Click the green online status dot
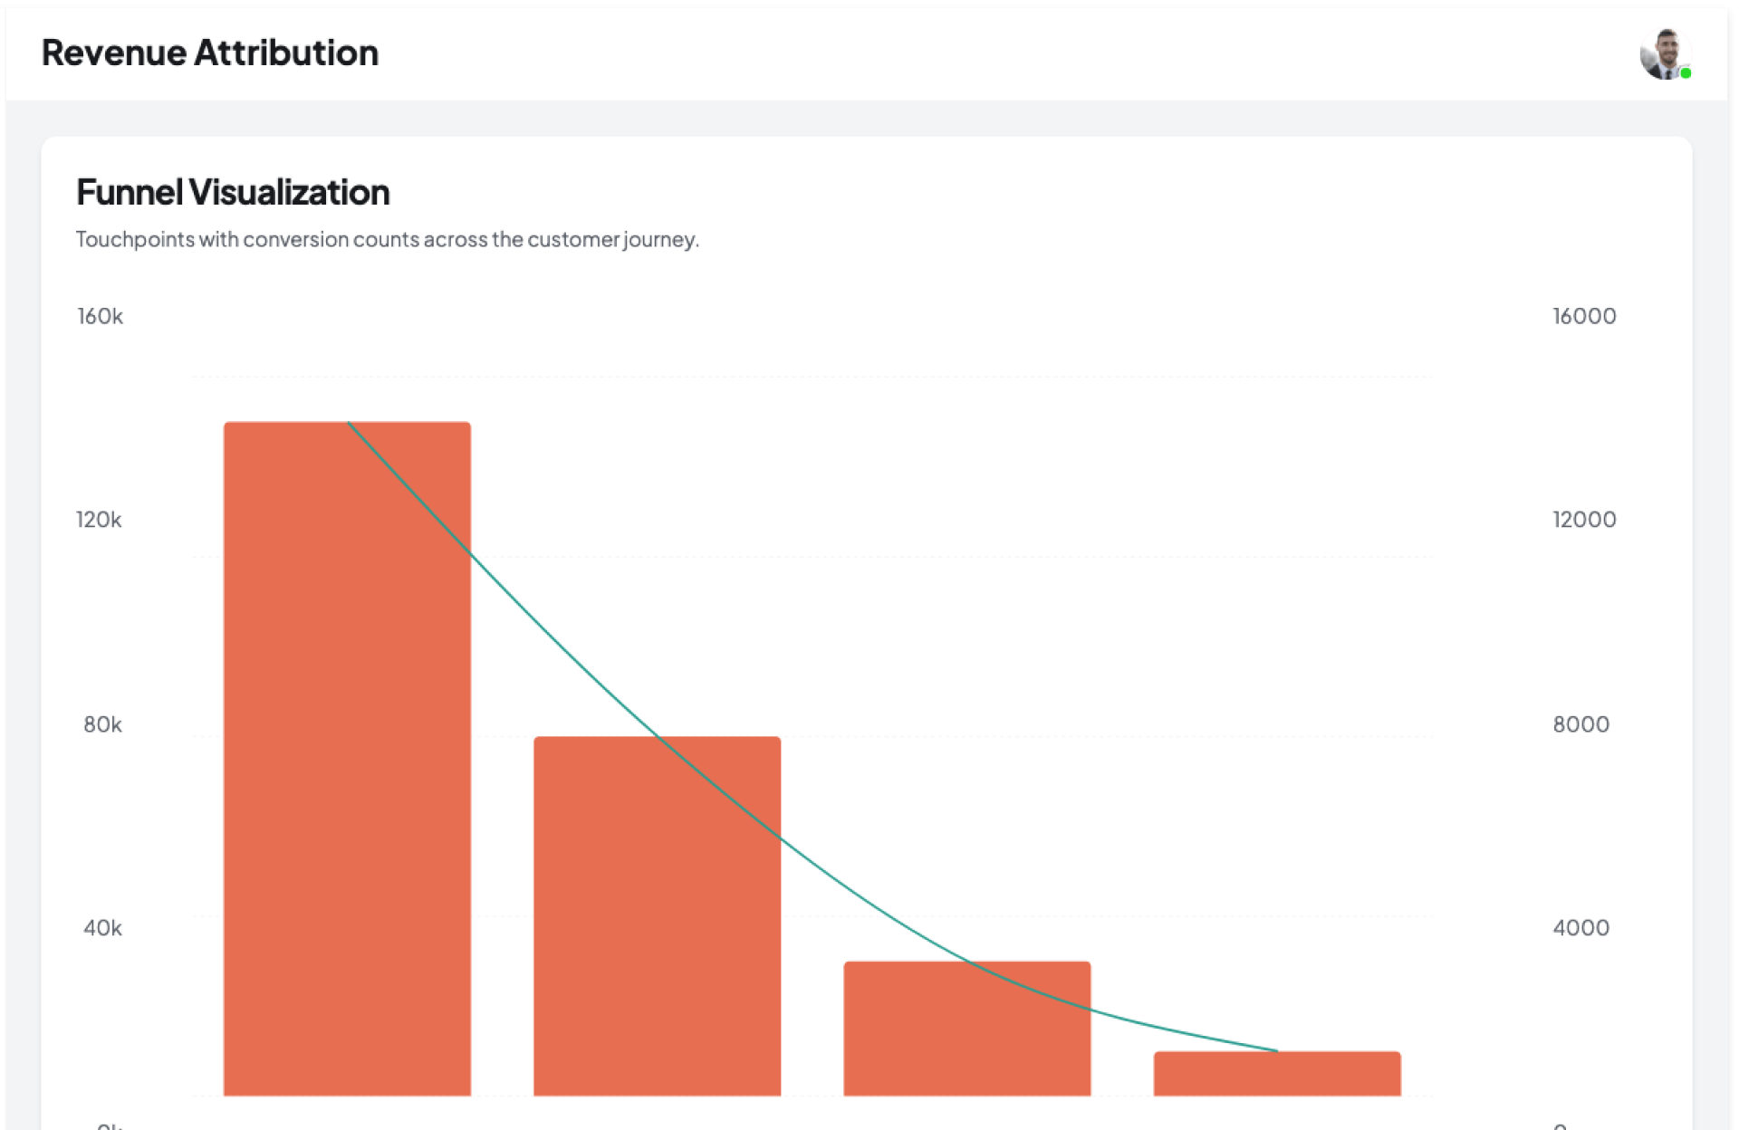 pos(1686,73)
